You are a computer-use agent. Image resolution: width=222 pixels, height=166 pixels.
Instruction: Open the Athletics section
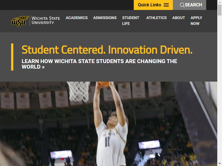pos(157,18)
